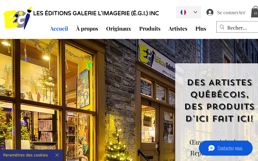258x161 pixels.
Task: Open Paramètres des cookies settings
Action: [26, 155]
